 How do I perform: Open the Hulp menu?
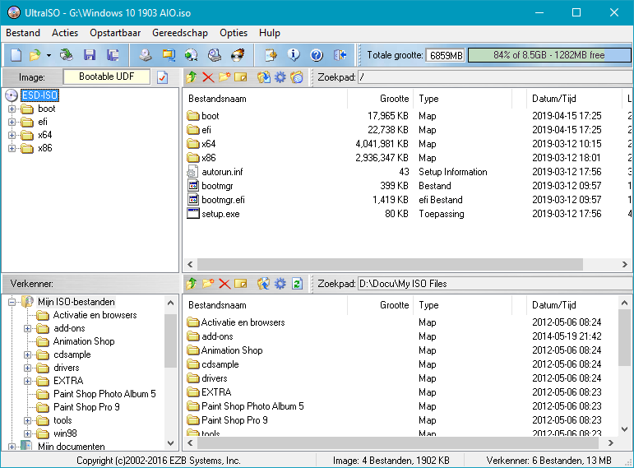pyautogui.click(x=270, y=33)
